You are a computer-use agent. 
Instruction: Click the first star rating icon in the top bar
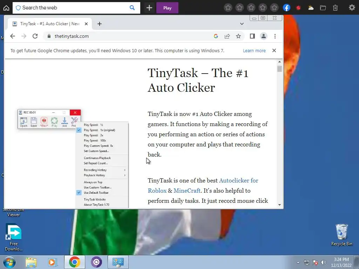point(228,8)
